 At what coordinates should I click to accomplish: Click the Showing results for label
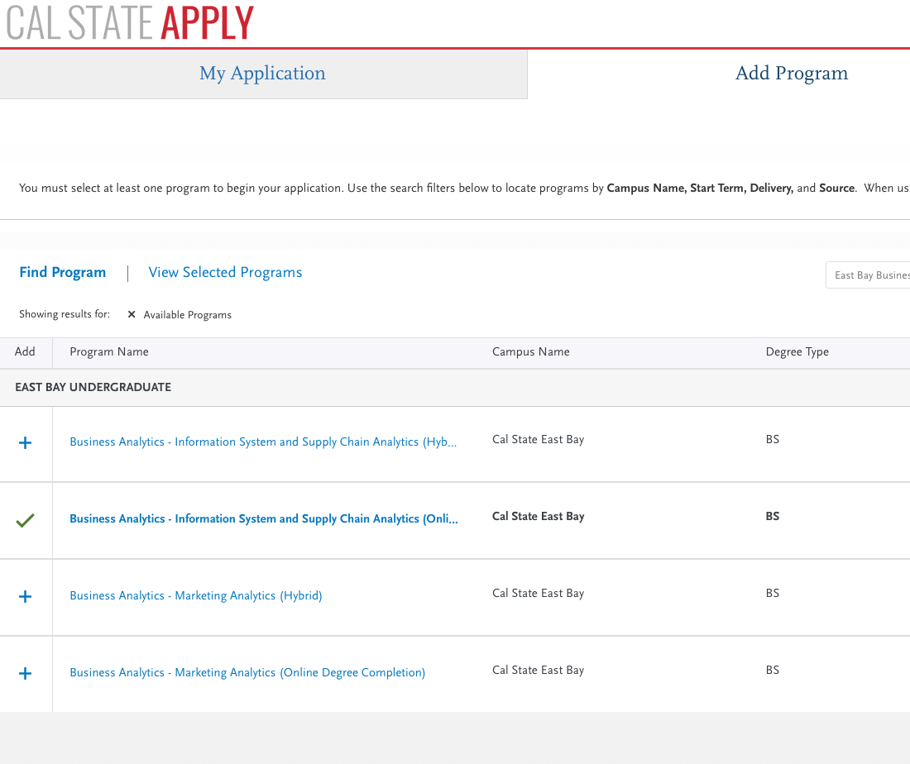tap(65, 314)
